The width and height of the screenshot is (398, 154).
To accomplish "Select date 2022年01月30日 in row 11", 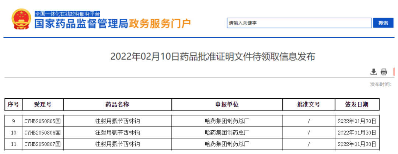I will 357,144.
